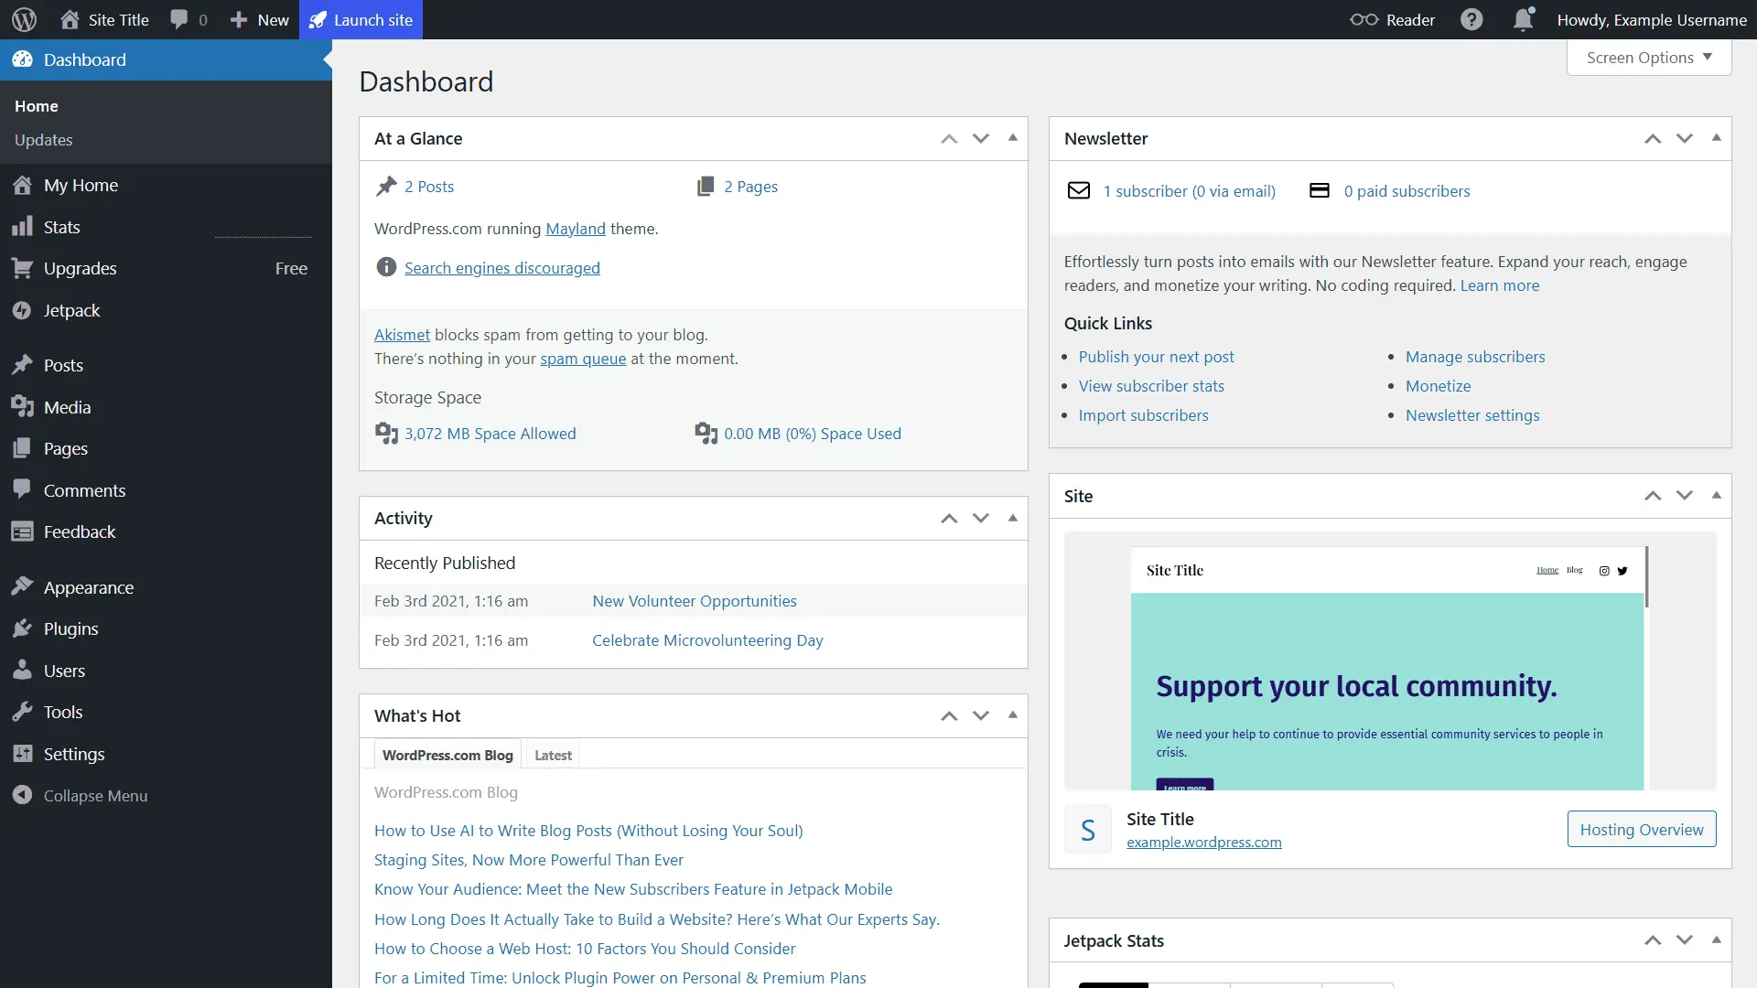Click the comments bubble in the admin bar
1757x988 pixels.
(x=179, y=19)
